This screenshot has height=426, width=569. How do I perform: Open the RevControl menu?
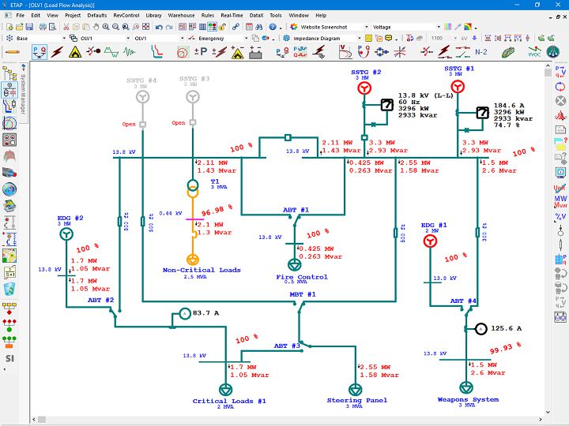(125, 15)
